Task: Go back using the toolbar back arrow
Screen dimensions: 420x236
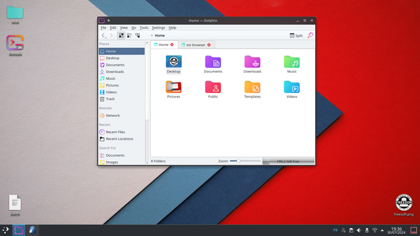Action: coord(104,35)
